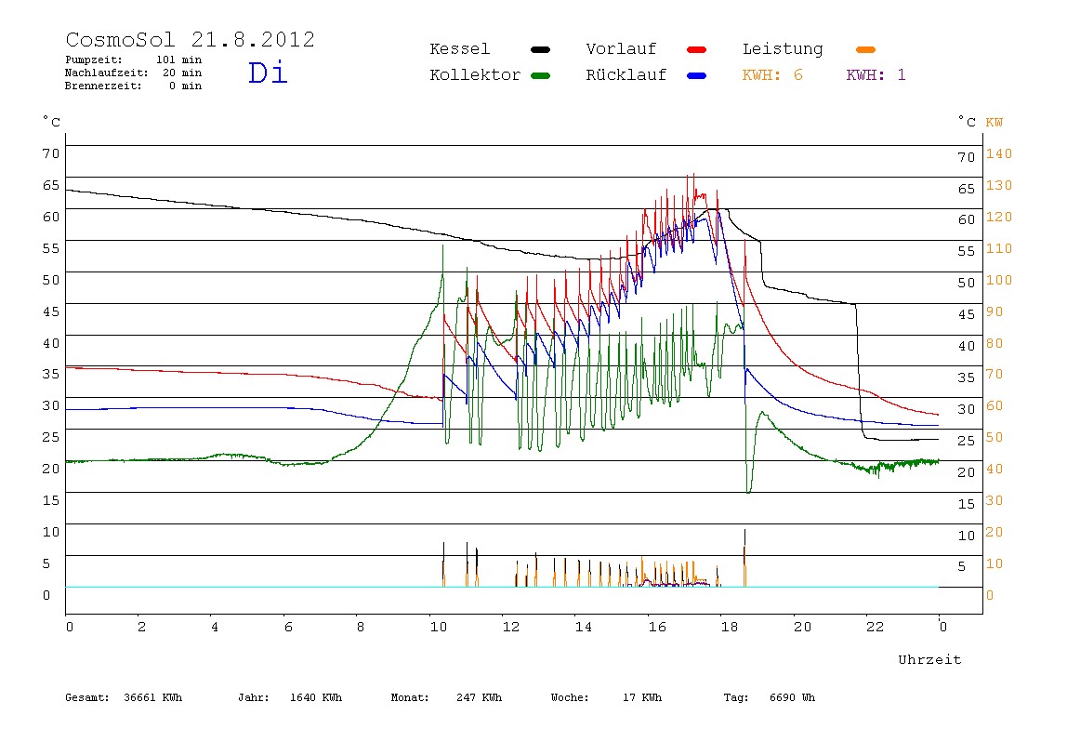Select the "Nachlaufzeit:" label

pyautogui.click(x=107, y=73)
